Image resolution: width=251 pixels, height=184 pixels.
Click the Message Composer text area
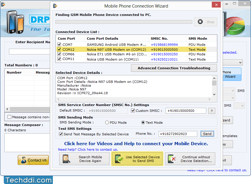point(27,143)
